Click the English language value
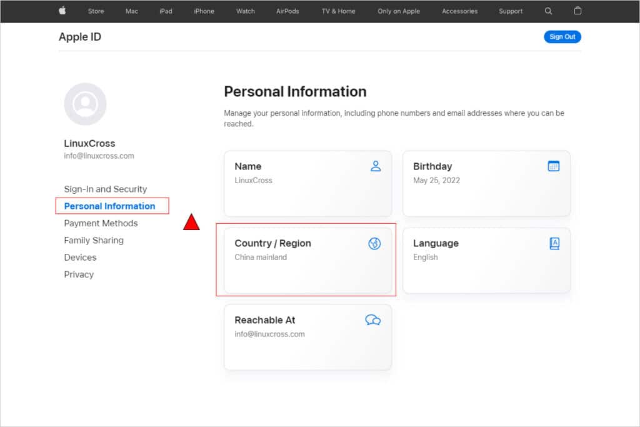 point(425,257)
